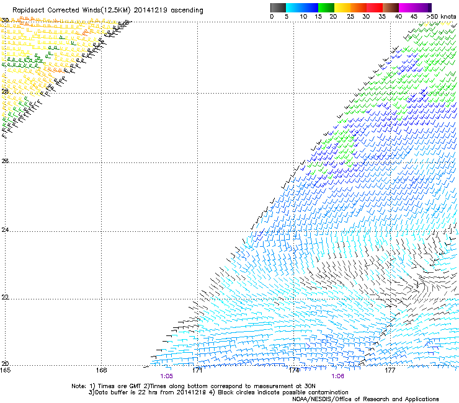Viewport: 459px width, 403px height.
Task: Click the longitude label '165'
Action: pyautogui.click(x=5, y=370)
